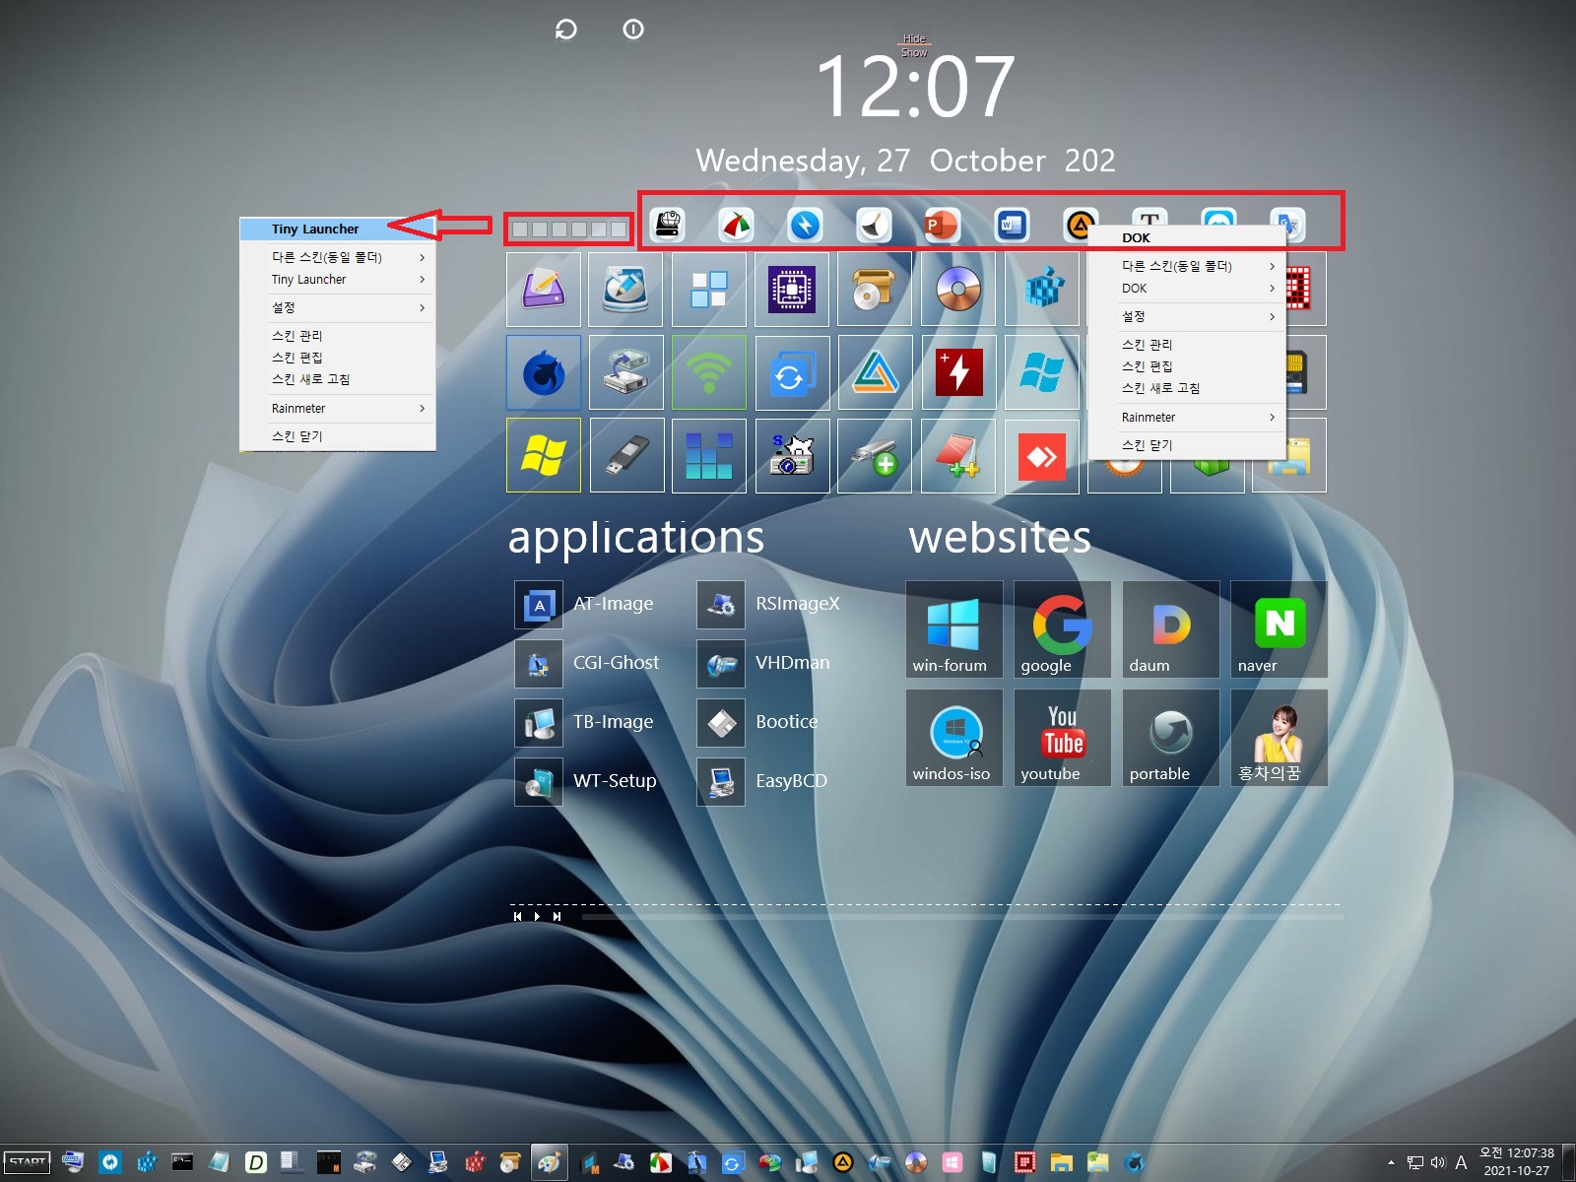
Task: Click the green Wi-Fi tile
Action: pyautogui.click(x=709, y=372)
